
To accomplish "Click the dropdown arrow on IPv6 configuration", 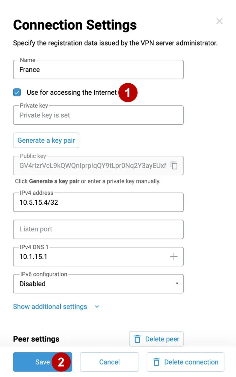I will pos(177,284).
